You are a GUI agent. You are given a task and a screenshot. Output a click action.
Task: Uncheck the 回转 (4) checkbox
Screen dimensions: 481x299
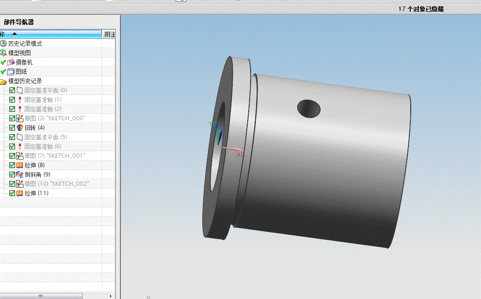[x=12, y=128]
